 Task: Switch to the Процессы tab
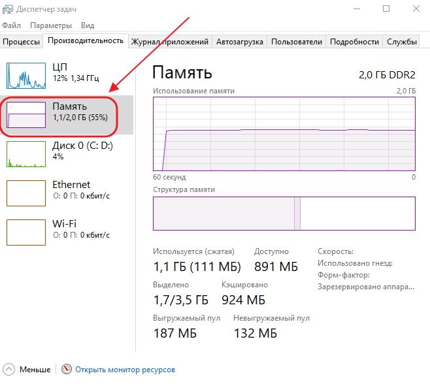(21, 42)
